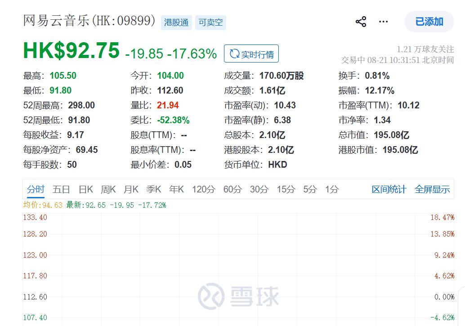Click the 每股收益 value 9.17
The image size is (465, 326).
75,135
